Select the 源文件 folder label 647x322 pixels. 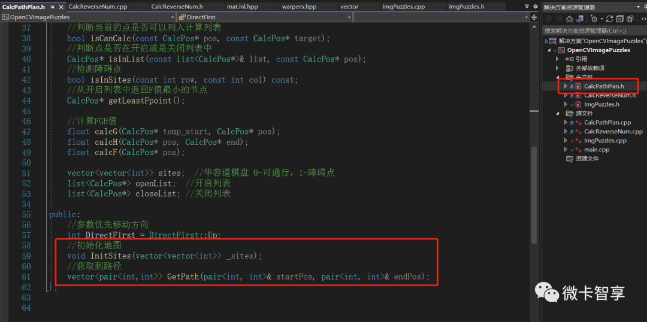(584, 113)
